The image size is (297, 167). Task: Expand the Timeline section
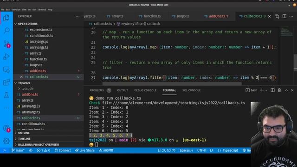point(48,139)
